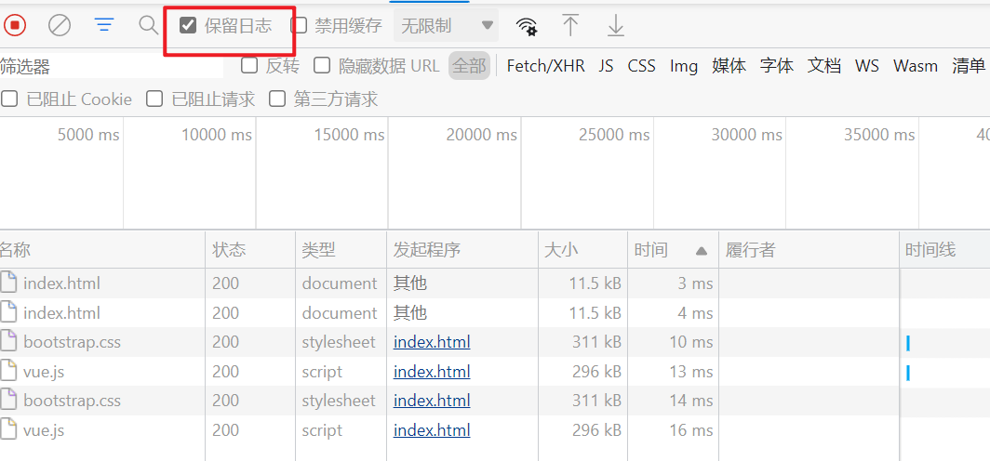The width and height of the screenshot is (990, 461).
Task: Check the 反转 filter checkbox
Action: tap(249, 65)
